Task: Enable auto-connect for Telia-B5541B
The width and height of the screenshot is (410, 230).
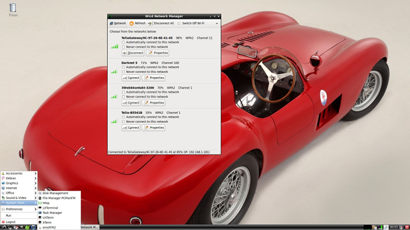Action: (123, 117)
